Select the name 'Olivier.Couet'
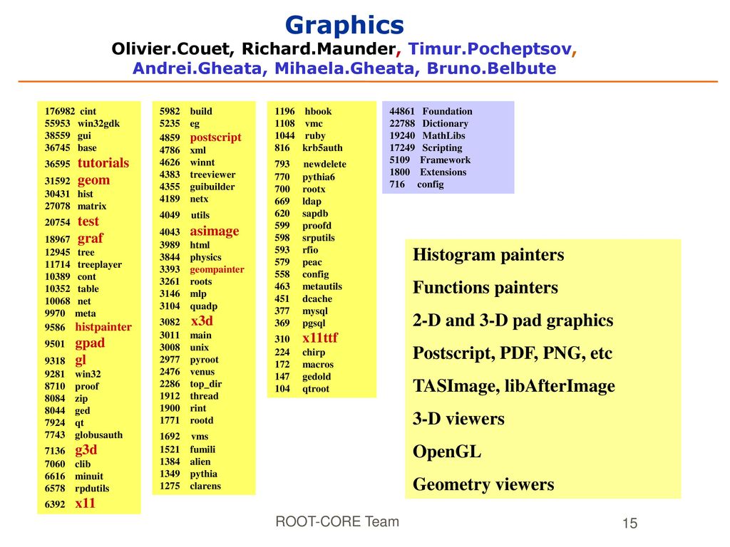 [170, 48]
